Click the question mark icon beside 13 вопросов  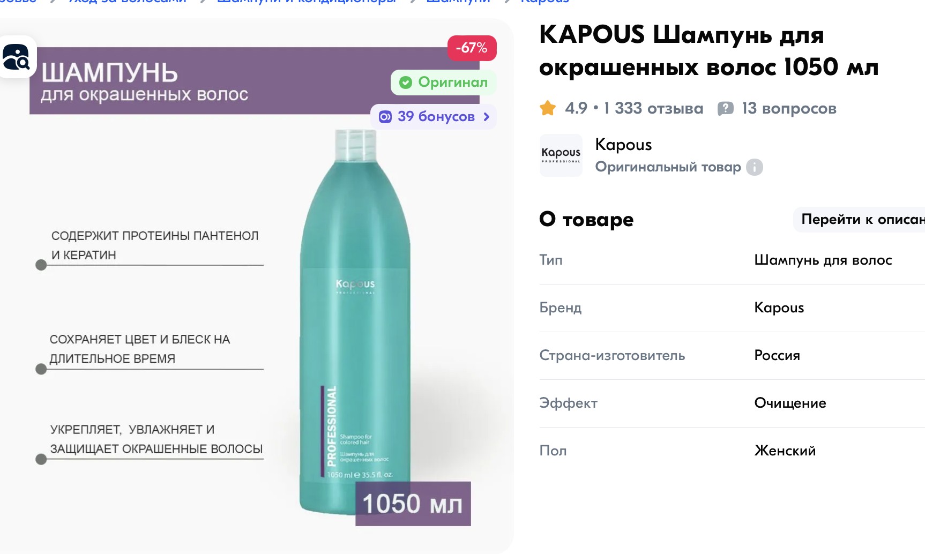click(x=725, y=109)
